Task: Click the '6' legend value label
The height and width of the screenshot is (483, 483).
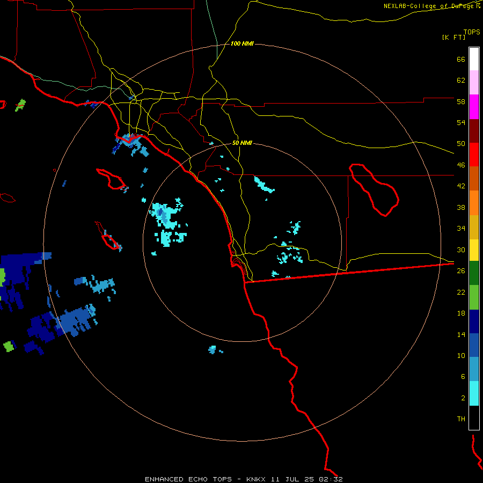Action: pyautogui.click(x=463, y=376)
